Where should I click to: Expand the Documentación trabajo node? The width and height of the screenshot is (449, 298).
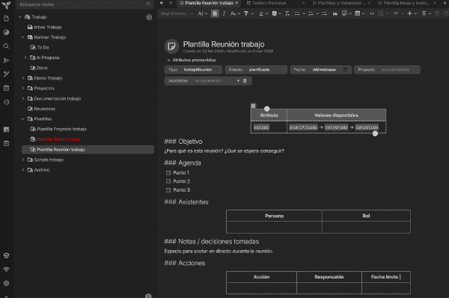pos(23,99)
